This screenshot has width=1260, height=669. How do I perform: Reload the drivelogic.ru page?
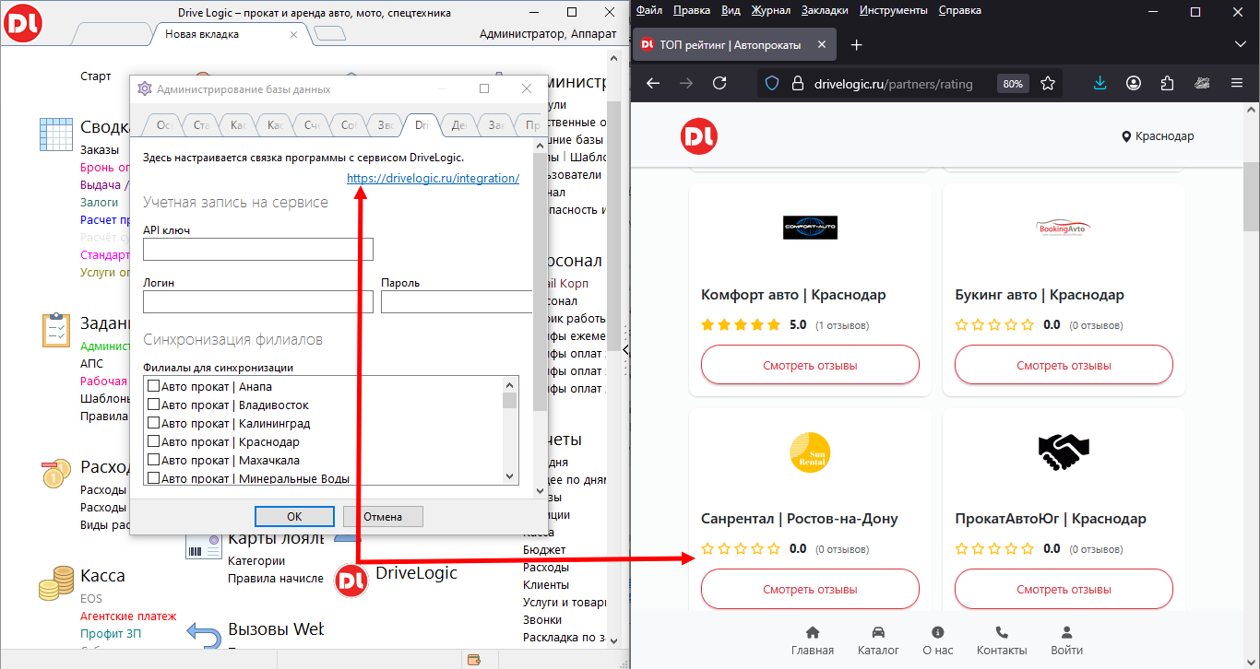pos(719,83)
